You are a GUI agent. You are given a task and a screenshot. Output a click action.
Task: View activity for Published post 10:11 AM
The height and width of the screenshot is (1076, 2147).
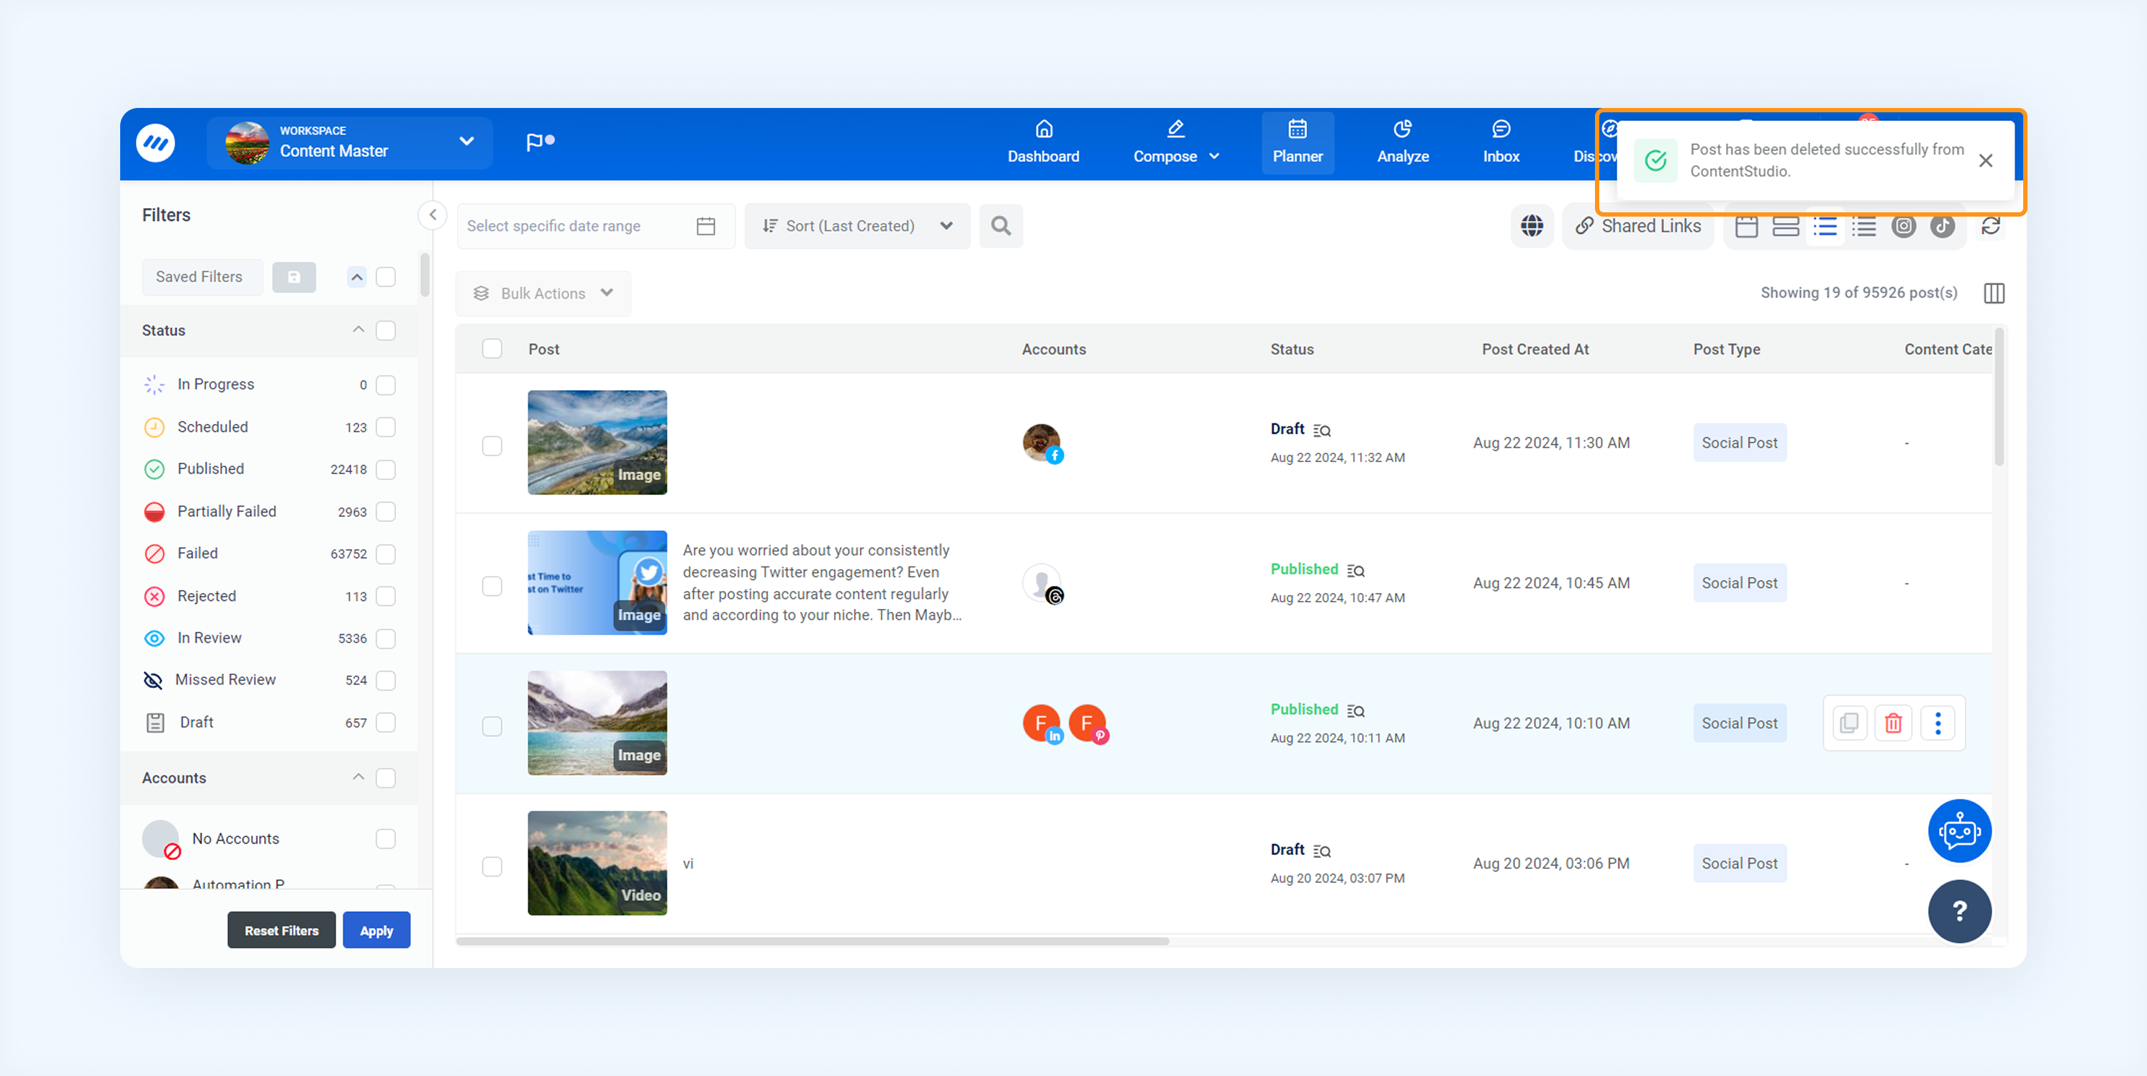coord(1356,710)
